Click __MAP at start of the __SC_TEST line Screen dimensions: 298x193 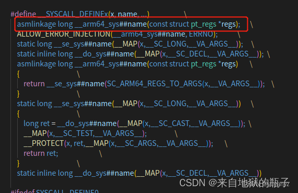(x=36, y=133)
